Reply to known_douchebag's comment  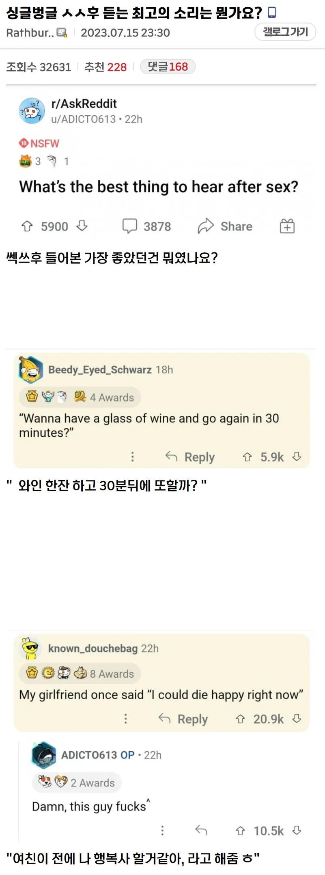(183, 719)
